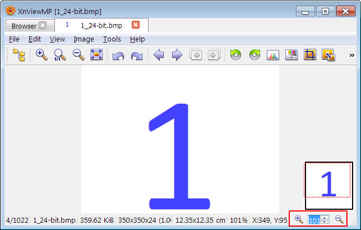Fit image to window icon

pyautogui.click(x=96, y=54)
